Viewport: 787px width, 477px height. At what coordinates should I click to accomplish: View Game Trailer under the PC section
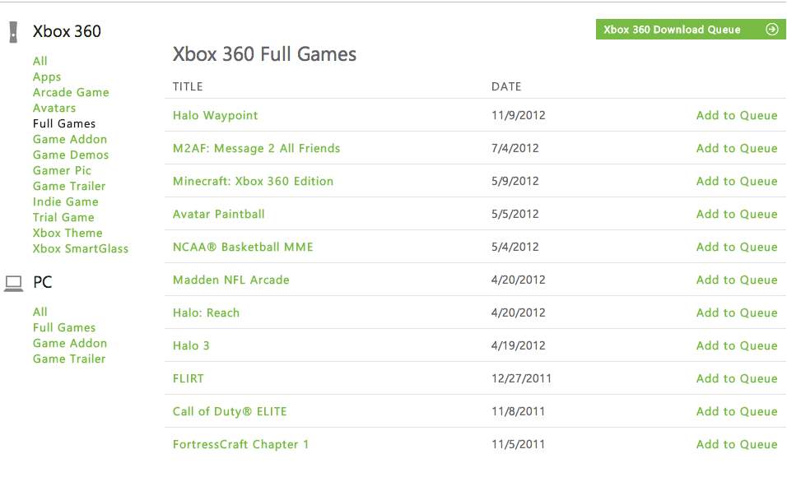[x=69, y=359]
